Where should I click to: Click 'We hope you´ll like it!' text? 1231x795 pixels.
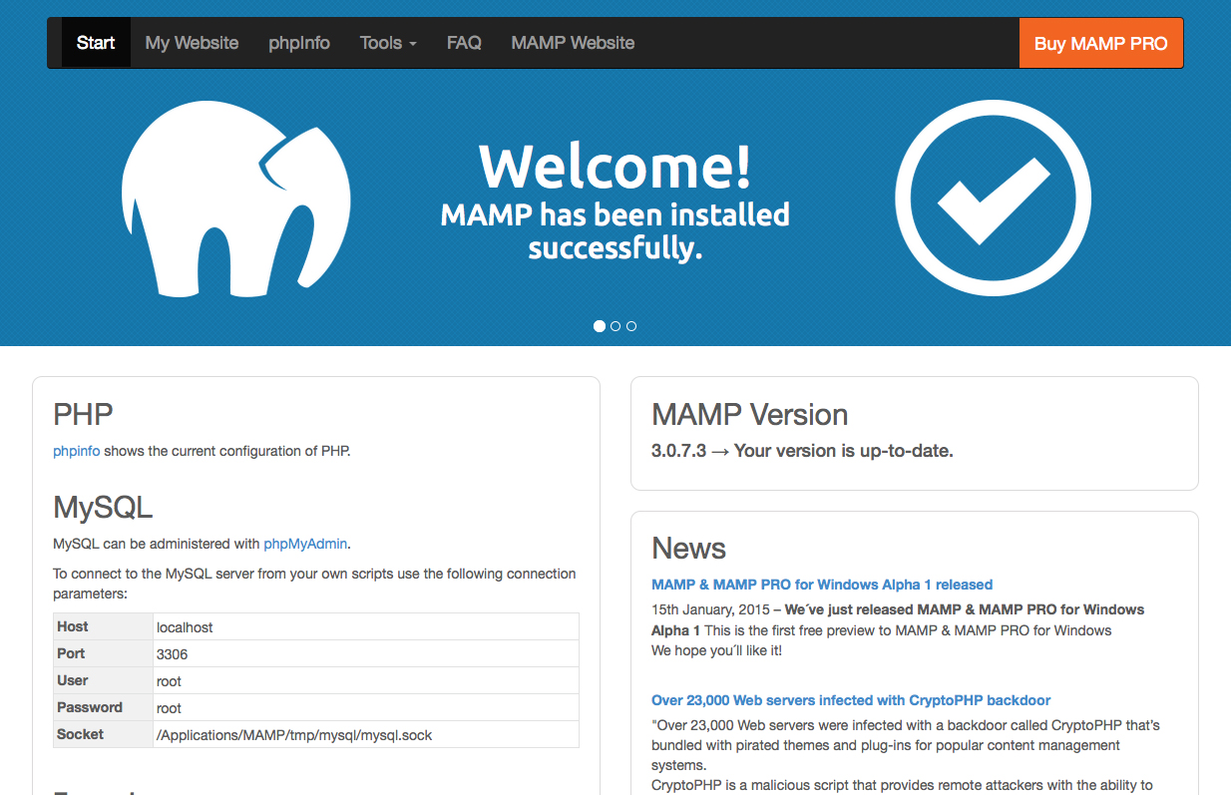(x=716, y=650)
